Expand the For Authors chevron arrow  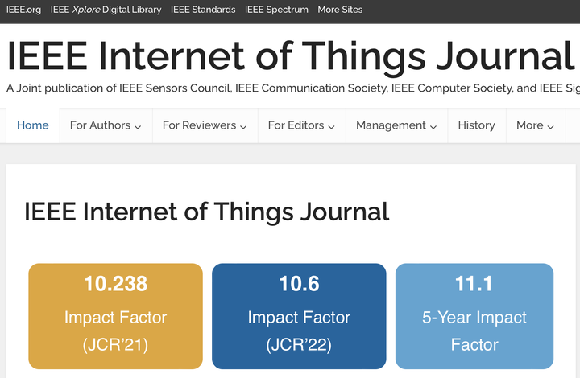pos(138,126)
